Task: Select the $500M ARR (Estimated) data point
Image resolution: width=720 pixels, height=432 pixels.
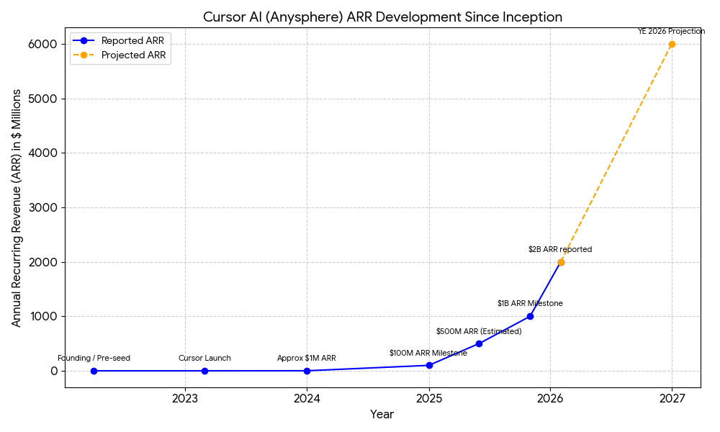Action: [x=479, y=344]
